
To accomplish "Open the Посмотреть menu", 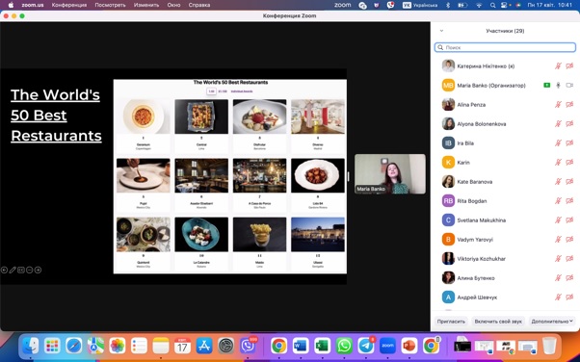I will click(x=110, y=5).
